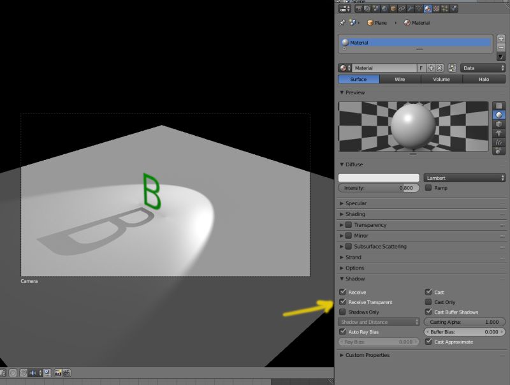Enable the Subsurface Scattering checkbox
Image resolution: width=510 pixels, height=385 pixels.
tap(349, 246)
